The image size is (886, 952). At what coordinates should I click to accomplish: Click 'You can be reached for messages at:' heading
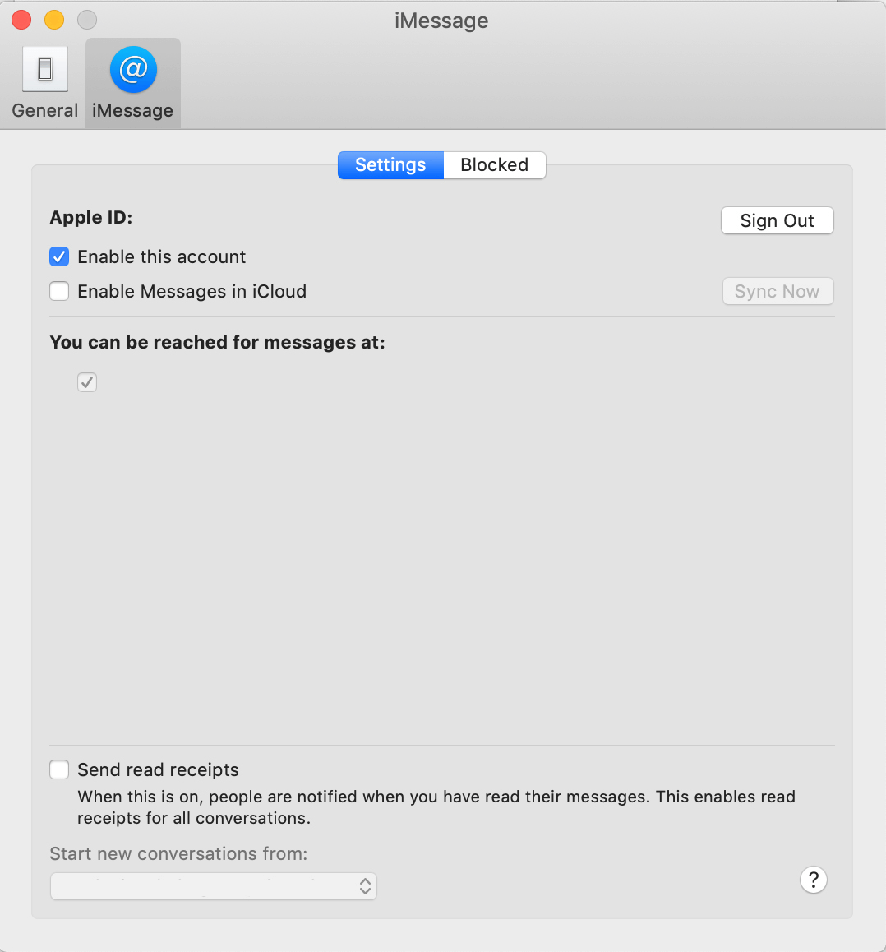coord(217,343)
